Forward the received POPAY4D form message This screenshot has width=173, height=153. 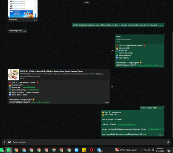click(x=112, y=86)
